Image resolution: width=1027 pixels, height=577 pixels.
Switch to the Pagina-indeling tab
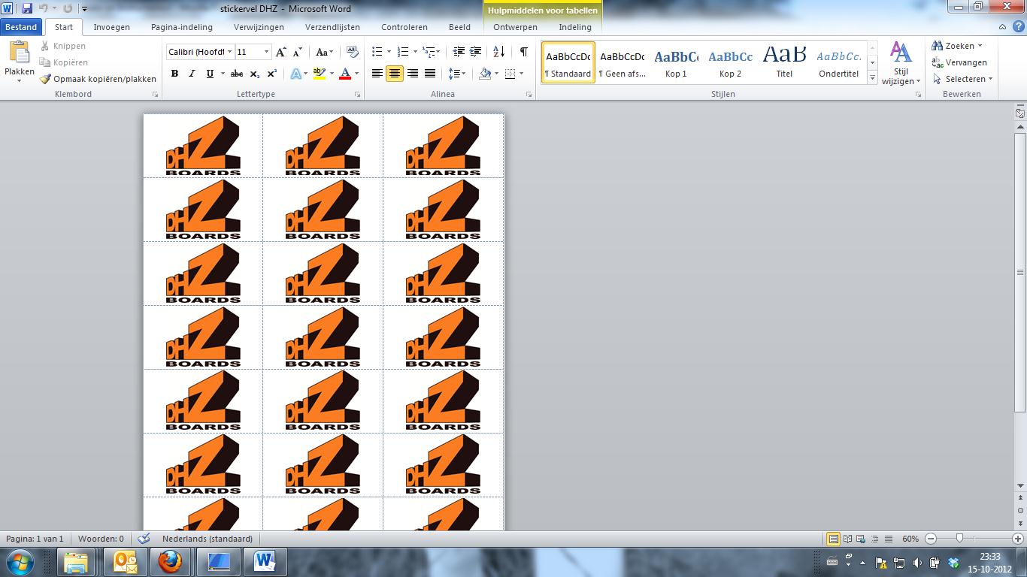pos(182,27)
